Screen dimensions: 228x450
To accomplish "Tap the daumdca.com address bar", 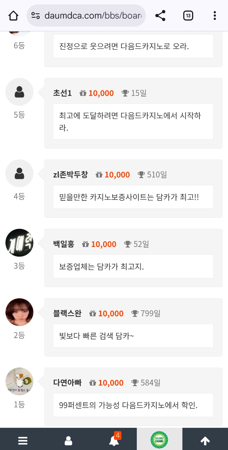I will [x=93, y=16].
